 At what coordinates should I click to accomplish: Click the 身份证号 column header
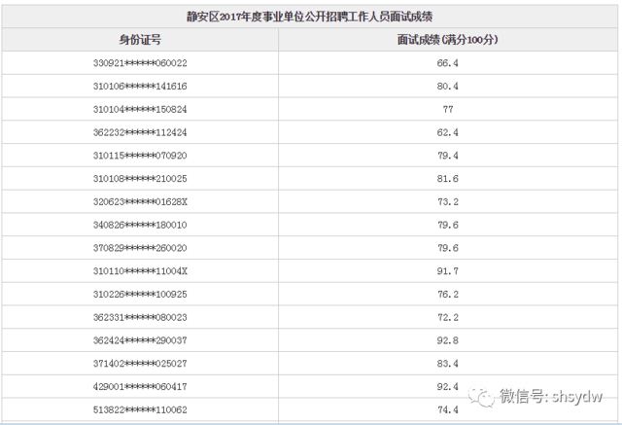140,40
